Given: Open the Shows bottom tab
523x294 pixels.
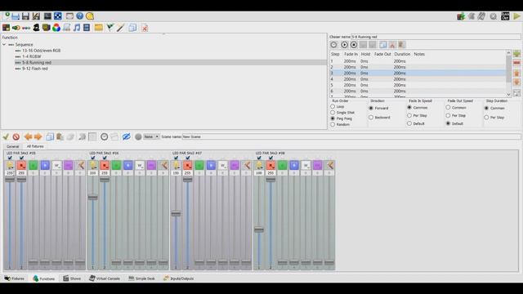Looking at the screenshot, I should pos(72,278).
